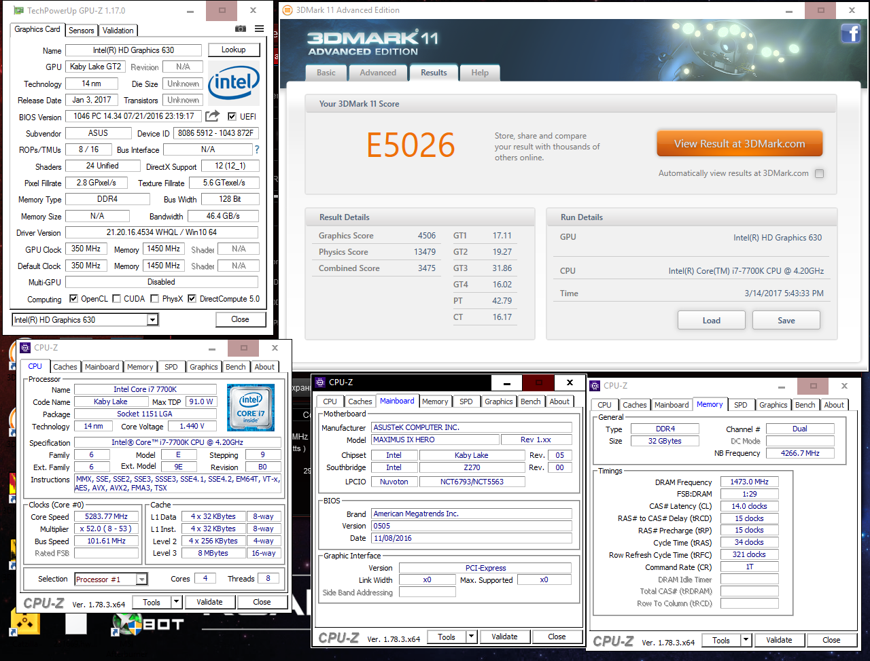Click the Save button in 3DMark
The height and width of the screenshot is (661, 870).
[x=786, y=321]
